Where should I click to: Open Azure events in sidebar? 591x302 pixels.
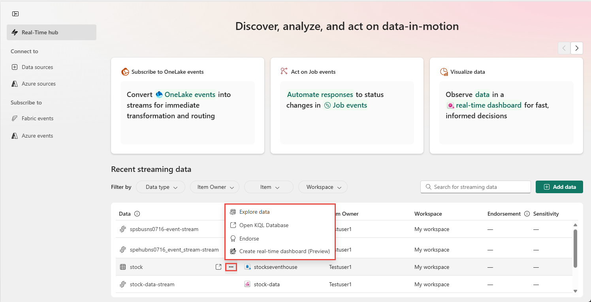(37, 136)
